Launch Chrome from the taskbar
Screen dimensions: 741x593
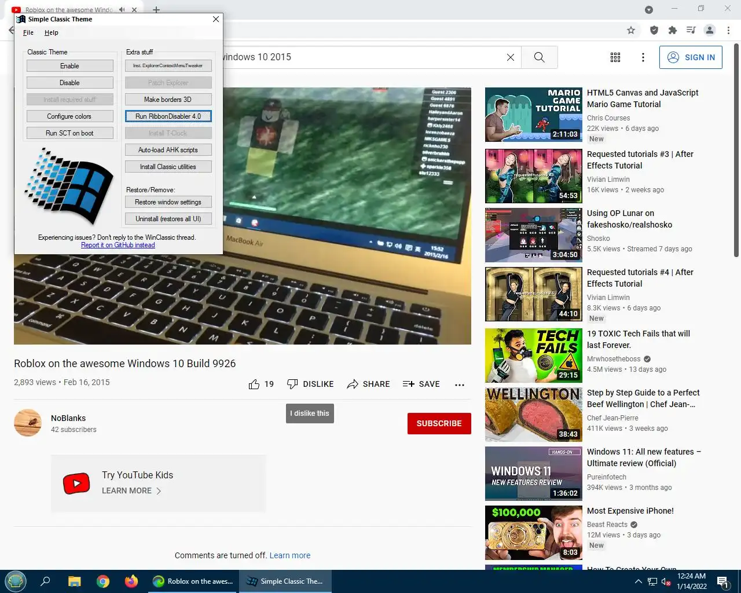[103, 581]
